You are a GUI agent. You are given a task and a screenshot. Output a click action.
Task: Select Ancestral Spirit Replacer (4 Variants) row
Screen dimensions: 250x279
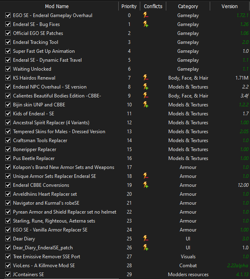(51, 122)
